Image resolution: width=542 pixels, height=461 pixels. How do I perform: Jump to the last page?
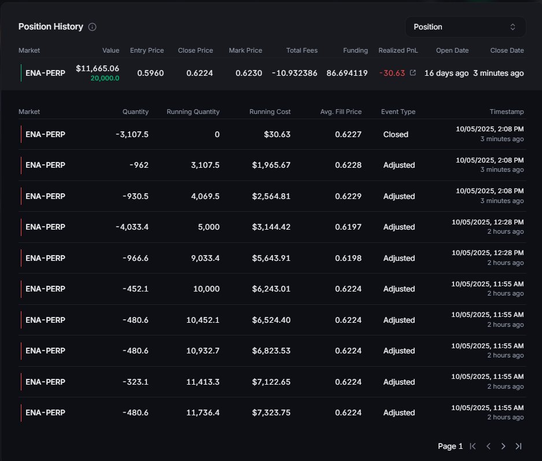518,446
